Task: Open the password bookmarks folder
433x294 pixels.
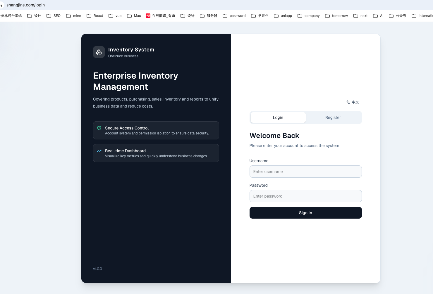Action: click(234, 16)
